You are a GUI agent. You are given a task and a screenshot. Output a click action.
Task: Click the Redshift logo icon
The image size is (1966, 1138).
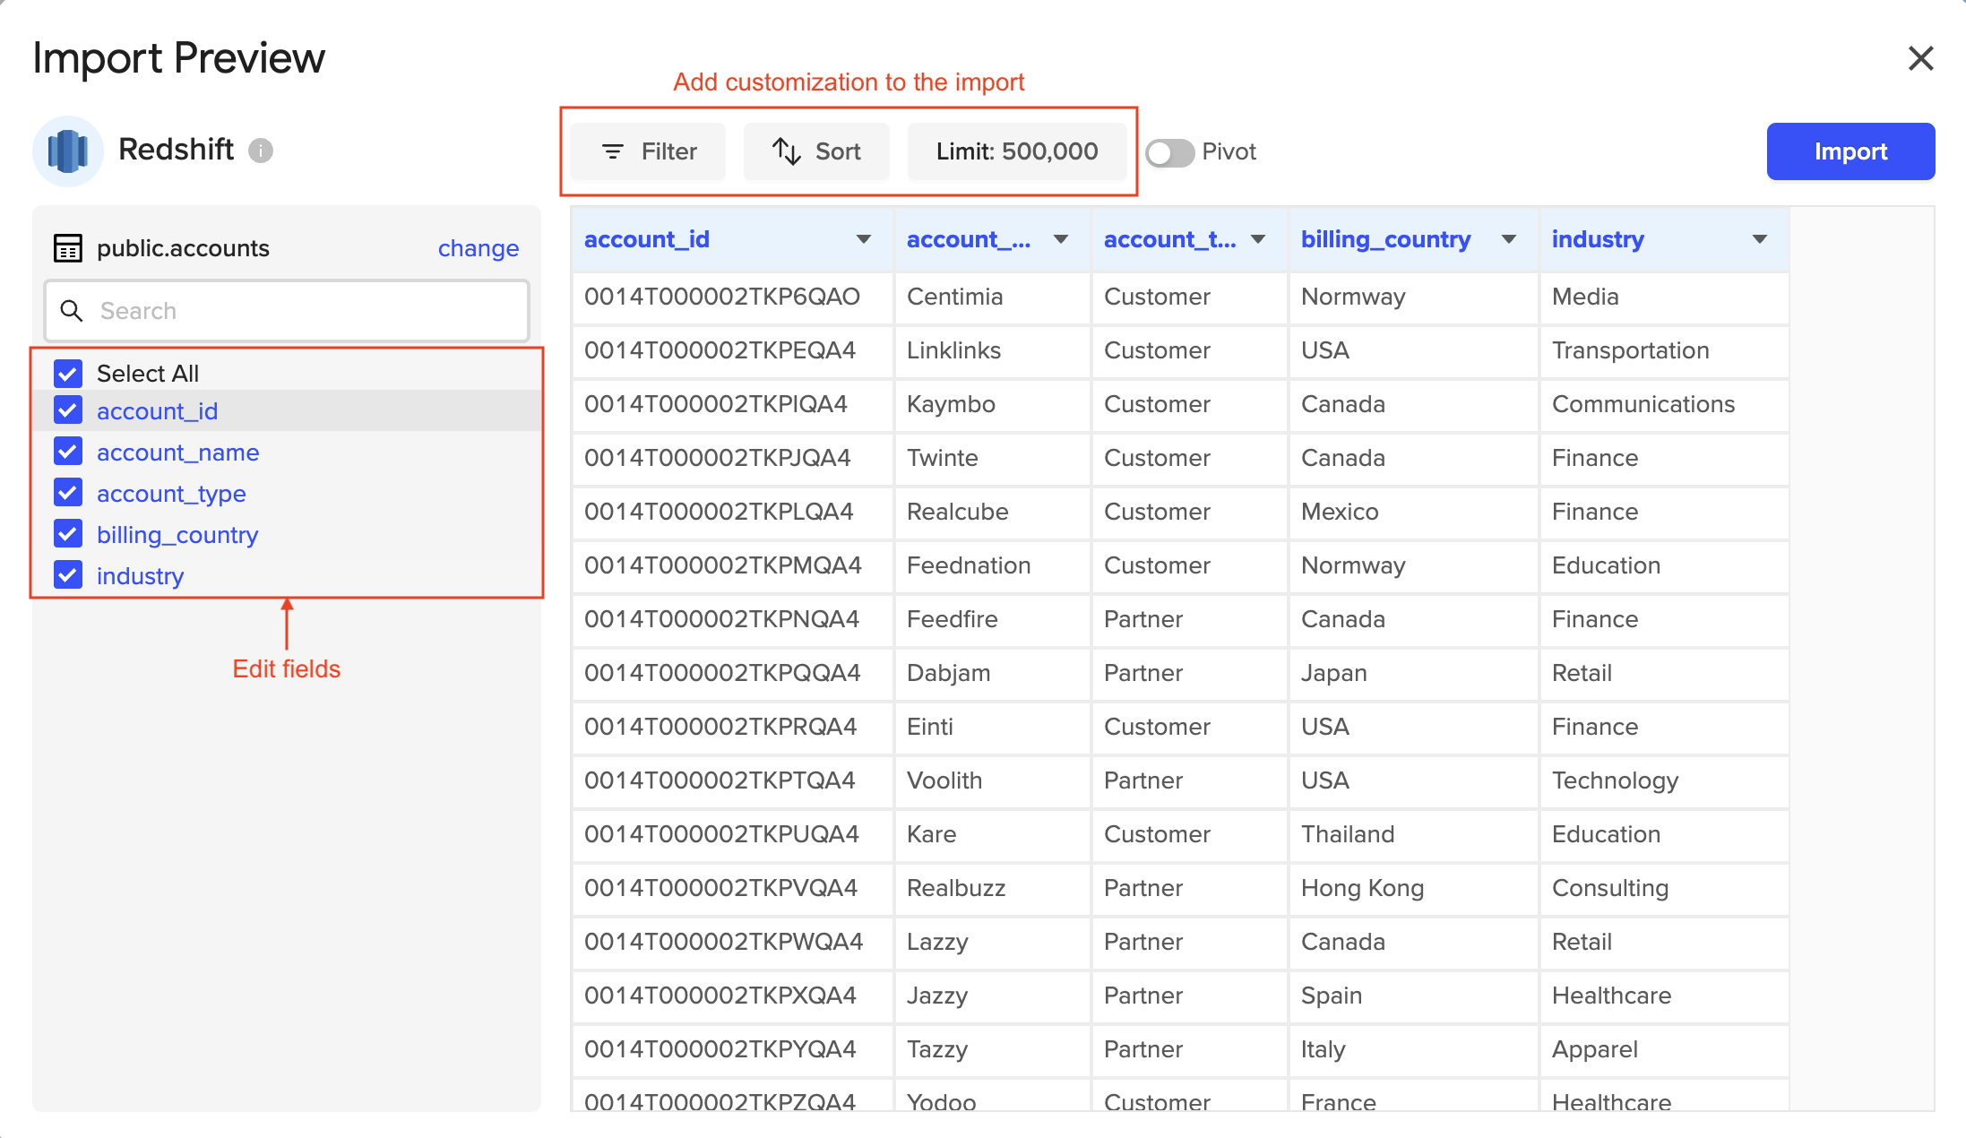pos(68,151)
